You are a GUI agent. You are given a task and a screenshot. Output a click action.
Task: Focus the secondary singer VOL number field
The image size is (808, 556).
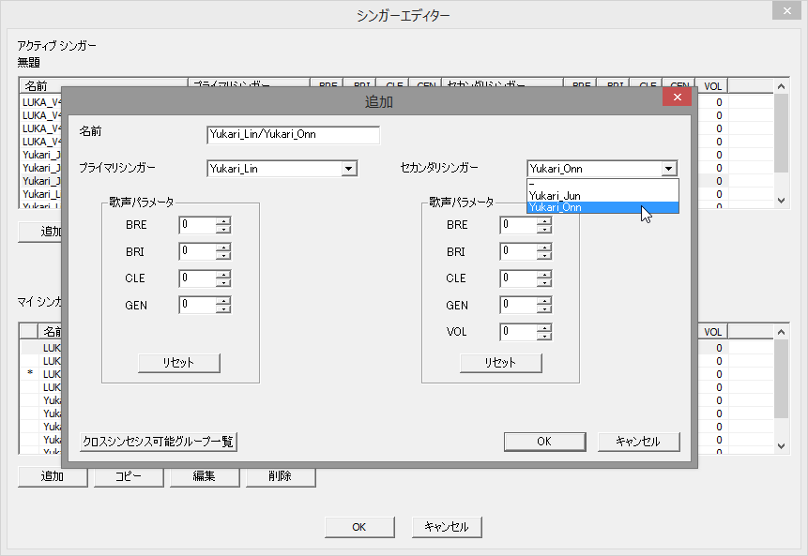(x=519, y=332)
